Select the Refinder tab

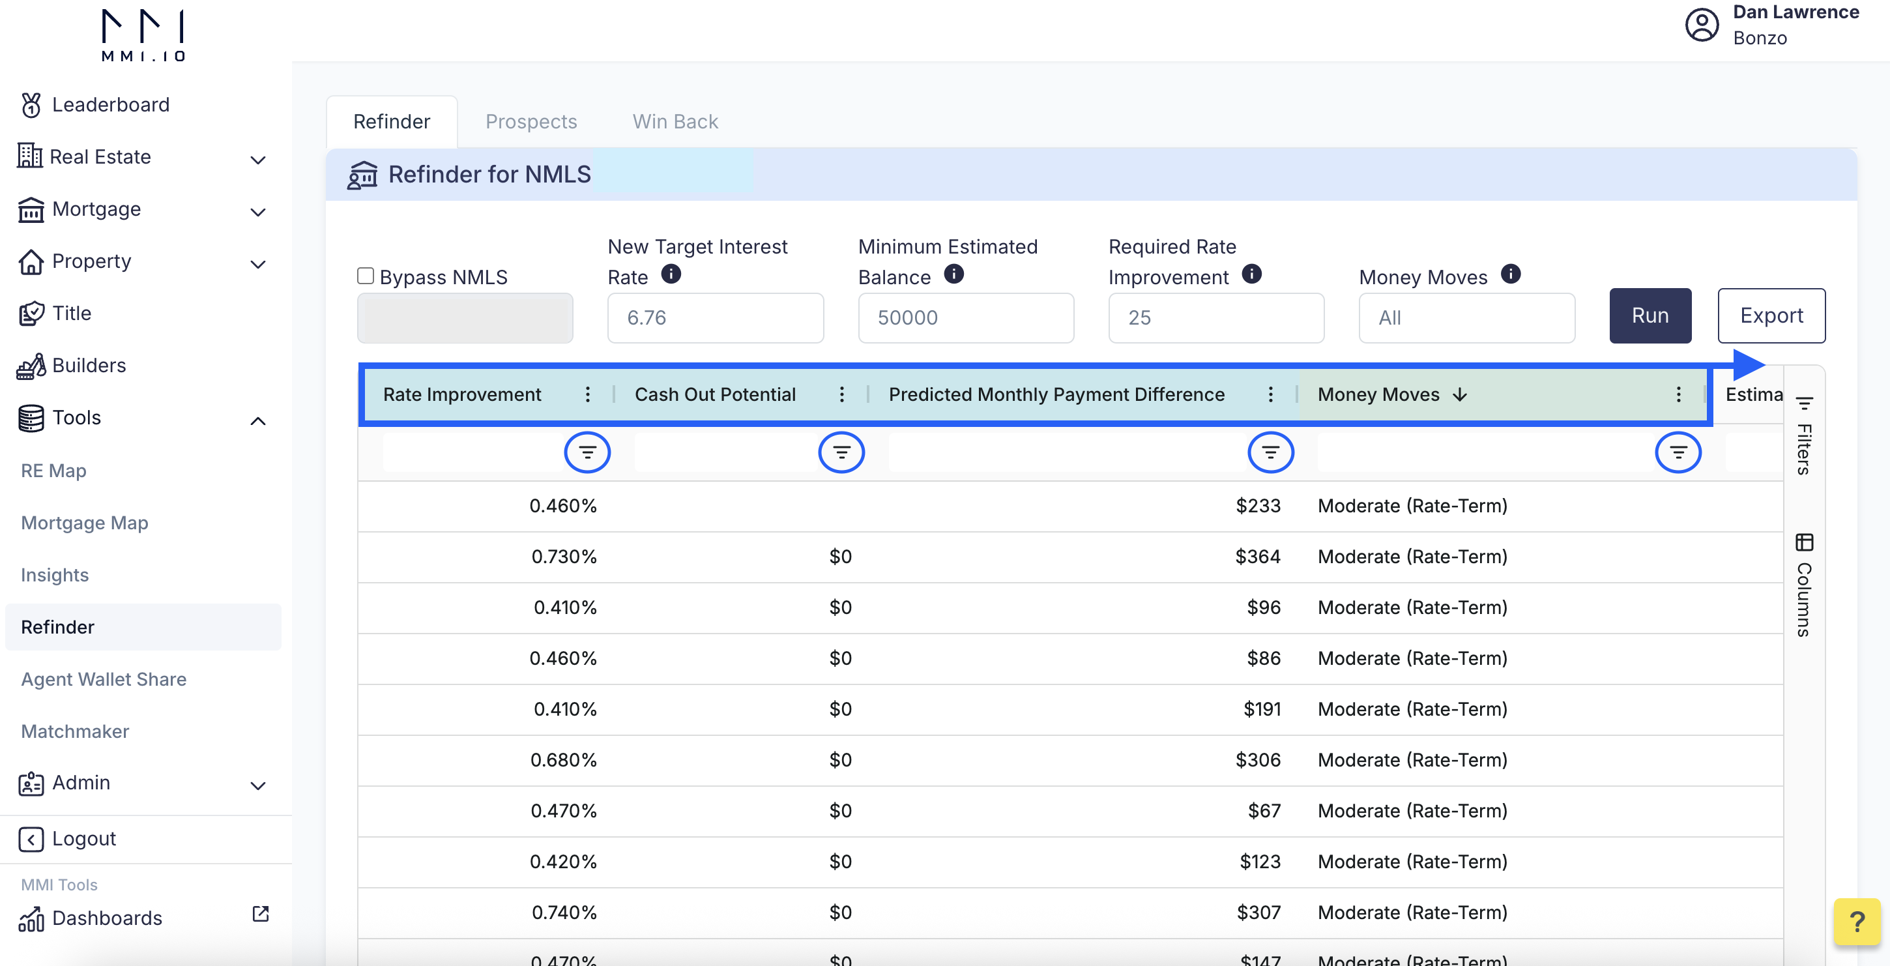391,121
